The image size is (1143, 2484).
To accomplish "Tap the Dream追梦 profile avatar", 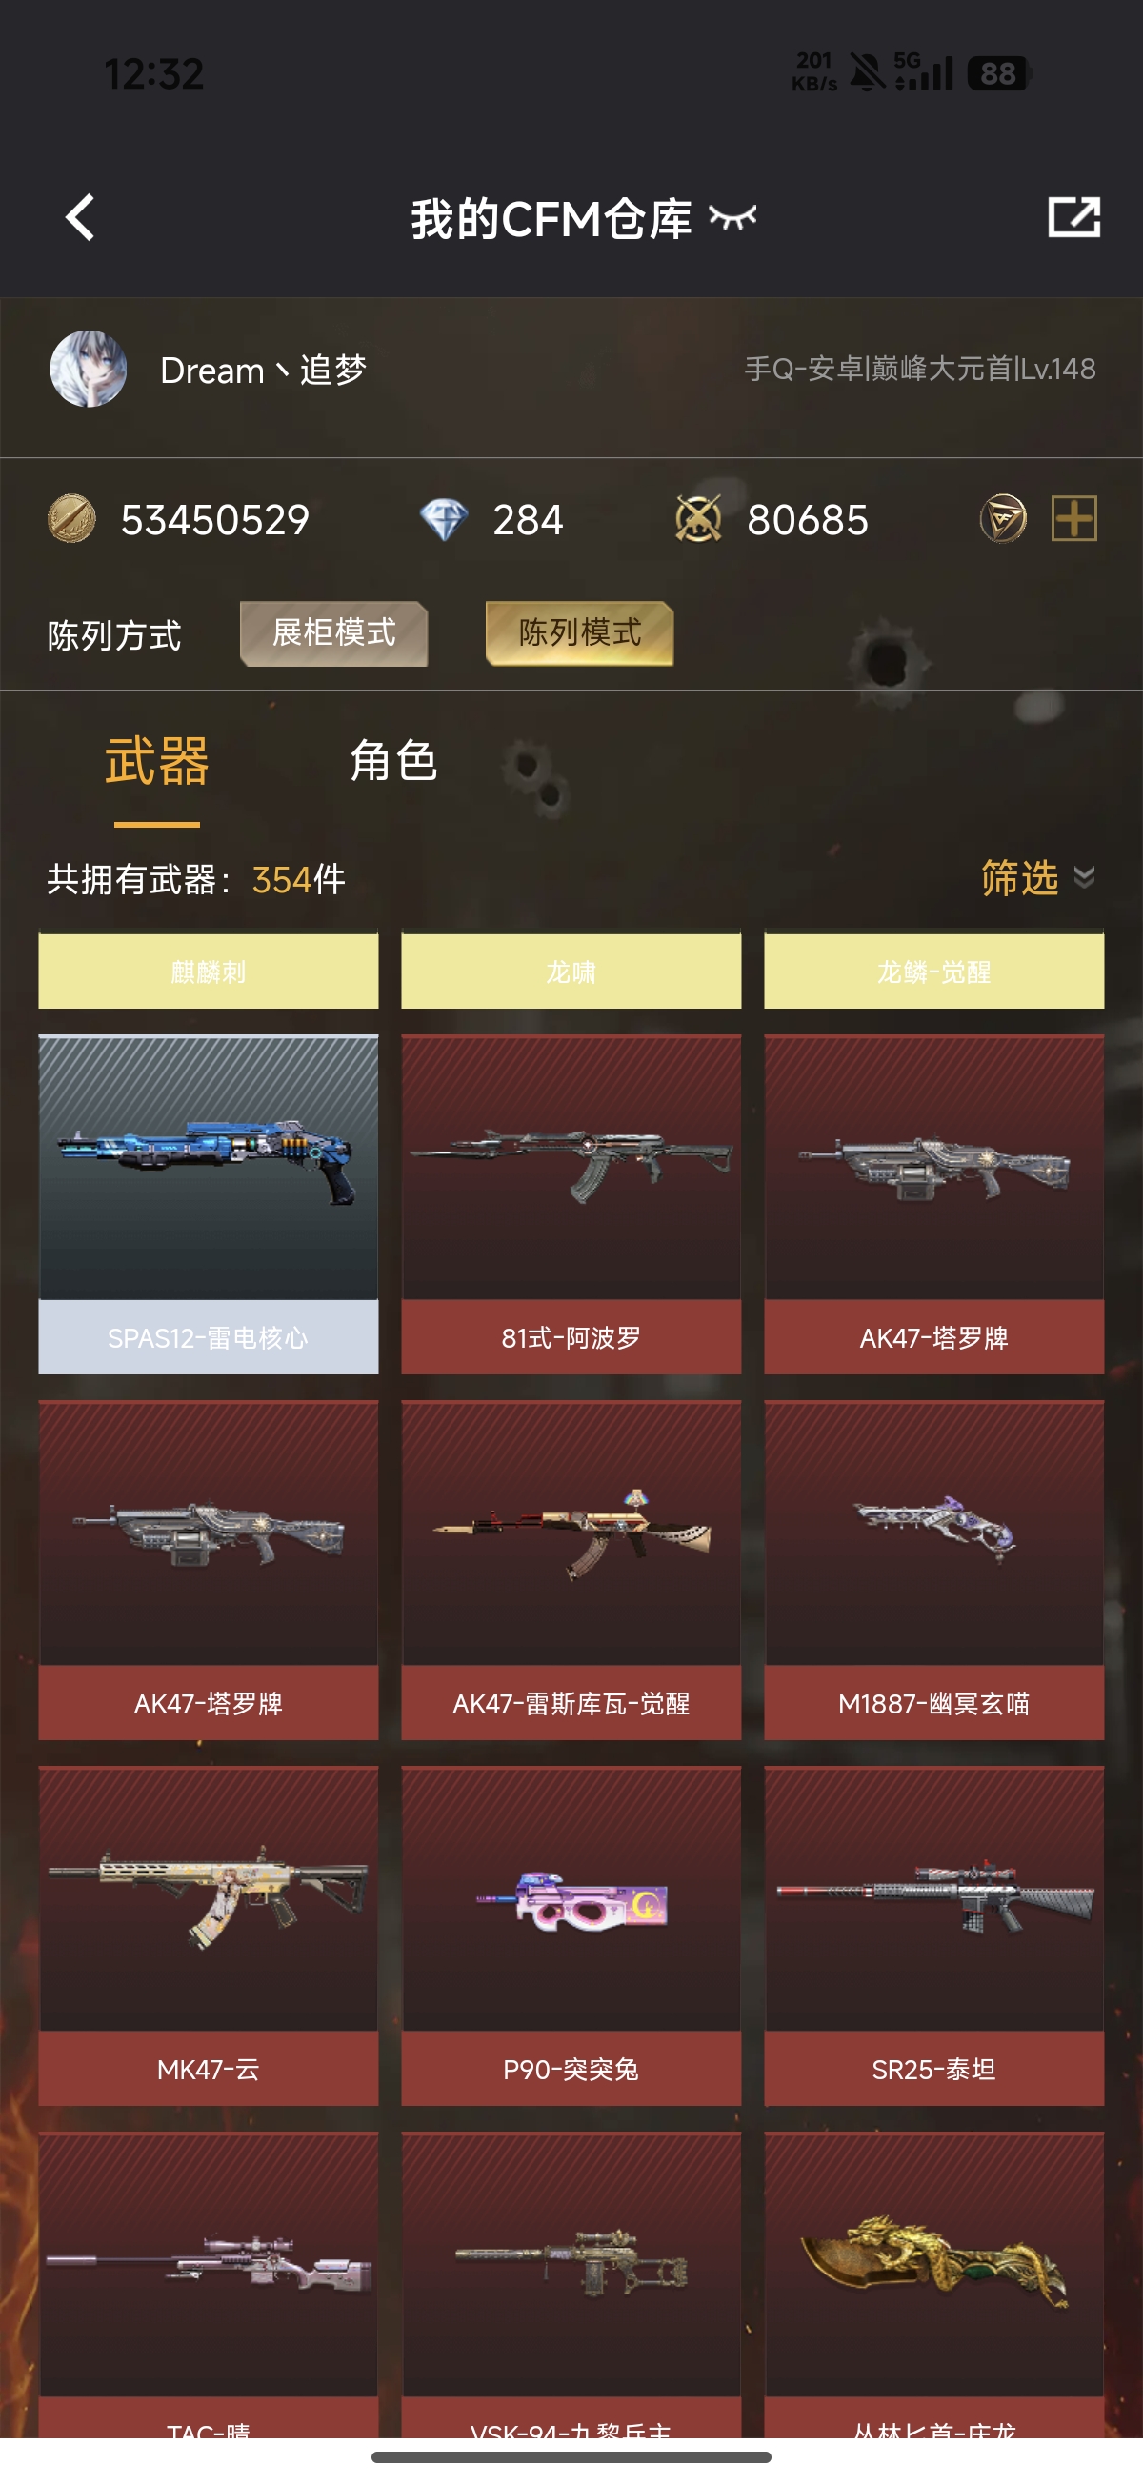I will tap(88, 369).
